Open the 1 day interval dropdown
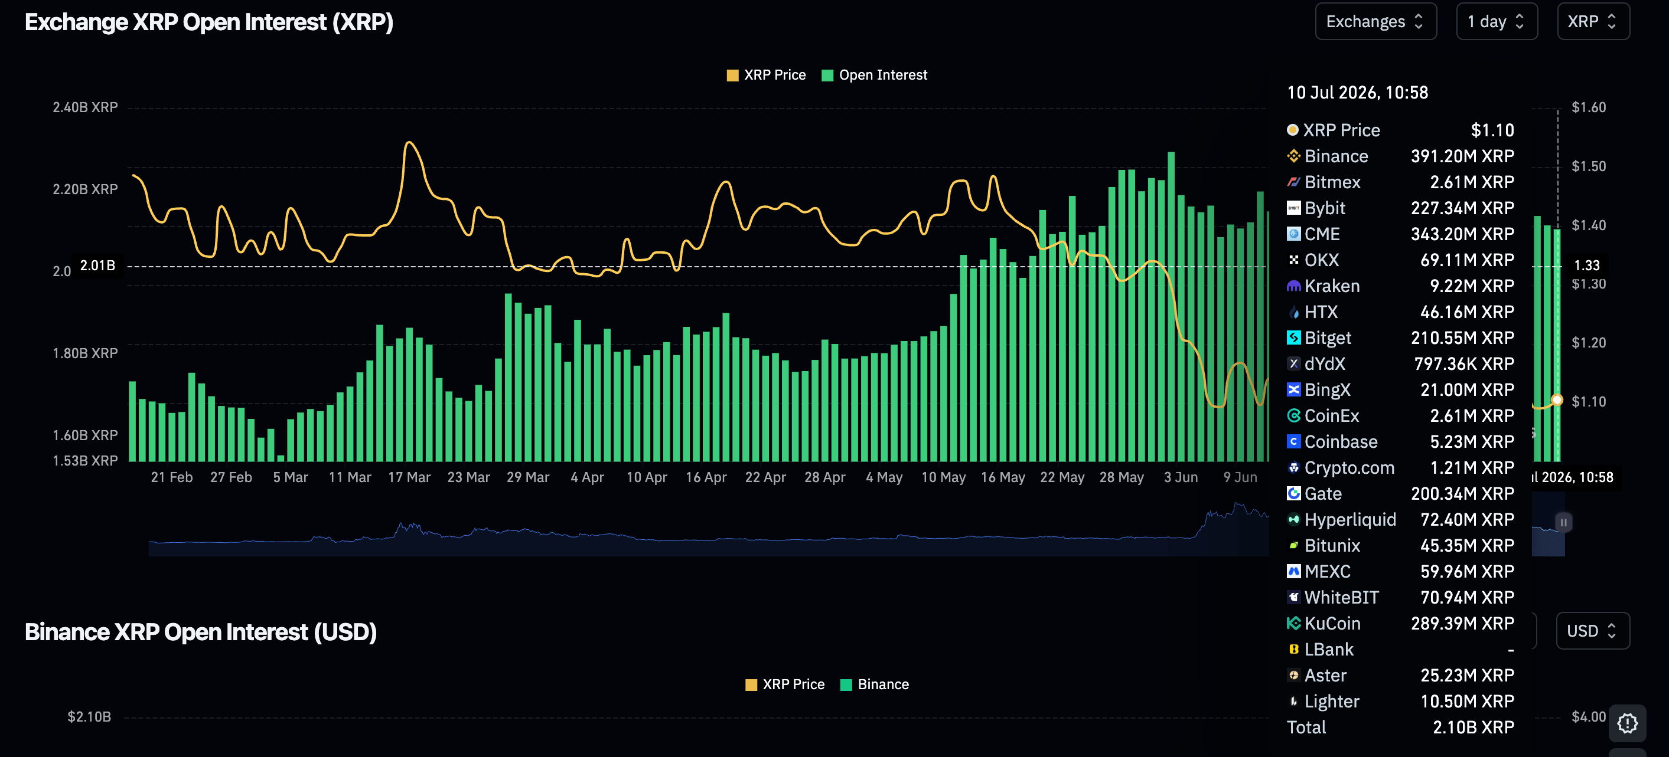Screen dimensions: 1669x757 click(1497, 21)
